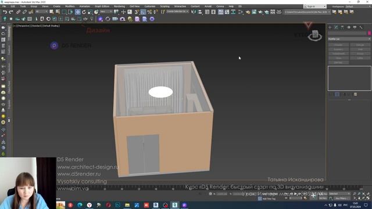
Task: Click the Perspective viewport label
Action: [23, 26]
